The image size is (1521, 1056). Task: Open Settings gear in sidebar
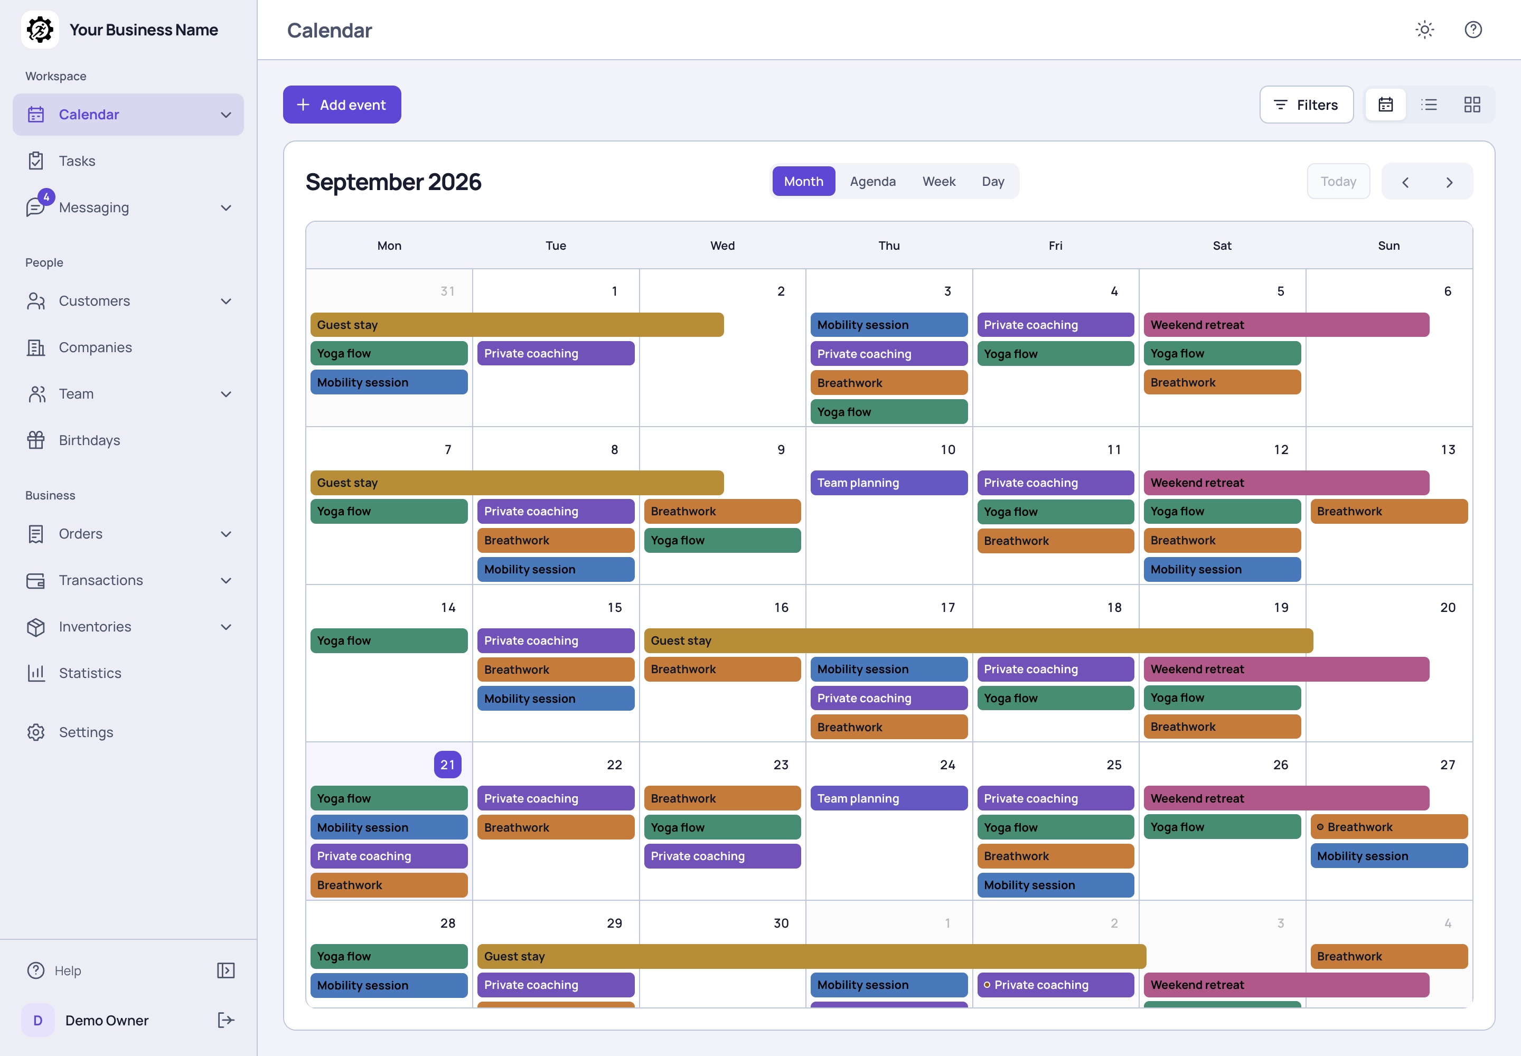tap(128, 732)
